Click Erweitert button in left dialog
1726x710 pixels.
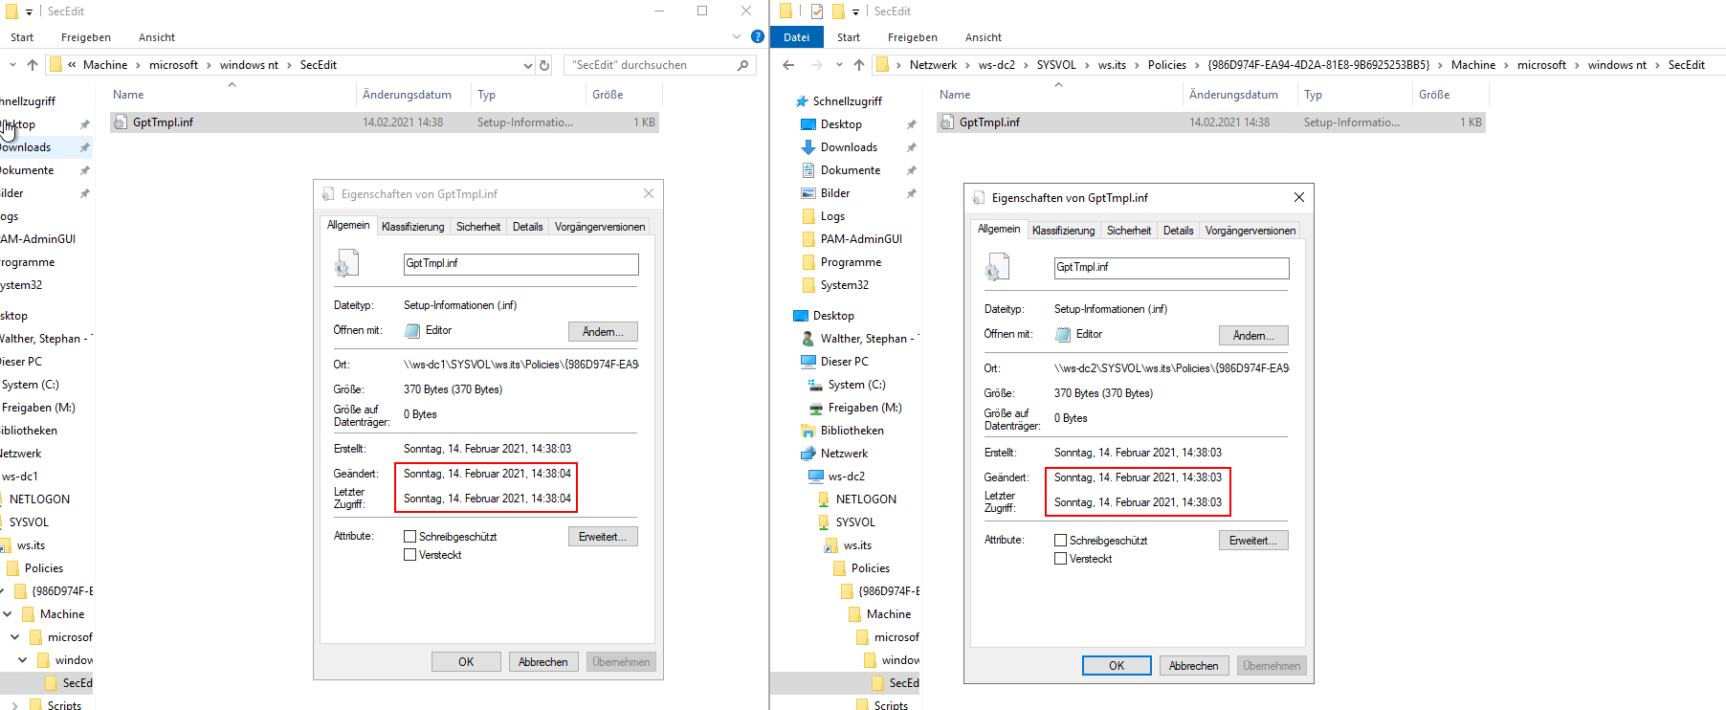tap(603, 537)
